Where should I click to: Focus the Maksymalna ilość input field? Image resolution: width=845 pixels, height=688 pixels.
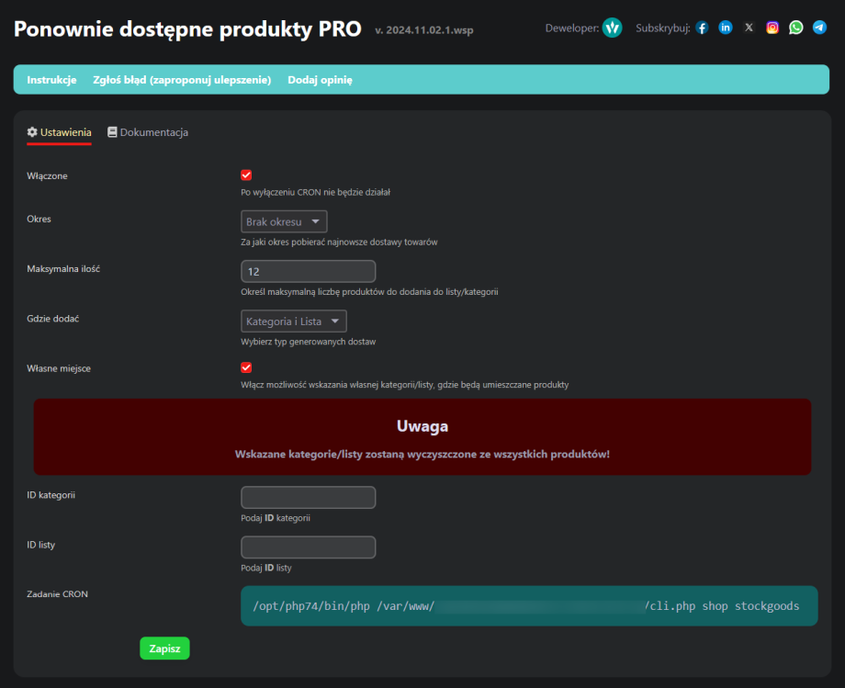click(308, 272)
